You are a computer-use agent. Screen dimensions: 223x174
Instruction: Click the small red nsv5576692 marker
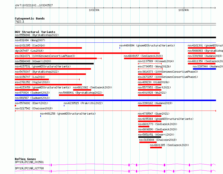pyautogui.click(x=15, y=106)
